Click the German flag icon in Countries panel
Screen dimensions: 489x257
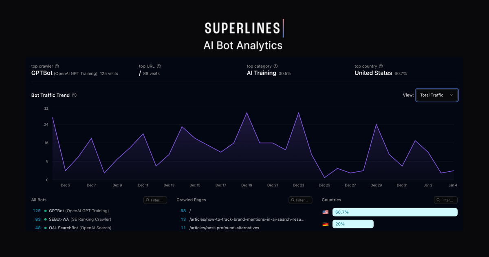pyautogui.click(x=325, y=224)
